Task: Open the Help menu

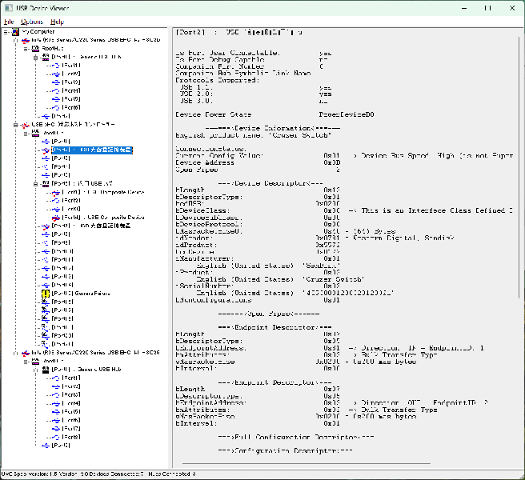Action: coord(57,22)
